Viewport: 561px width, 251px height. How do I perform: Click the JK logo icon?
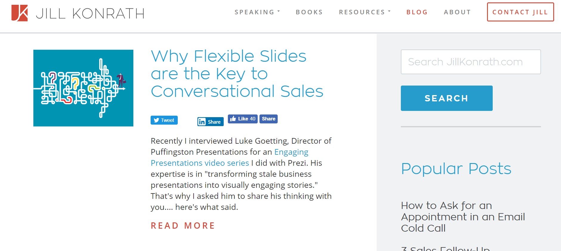point(19,13)
